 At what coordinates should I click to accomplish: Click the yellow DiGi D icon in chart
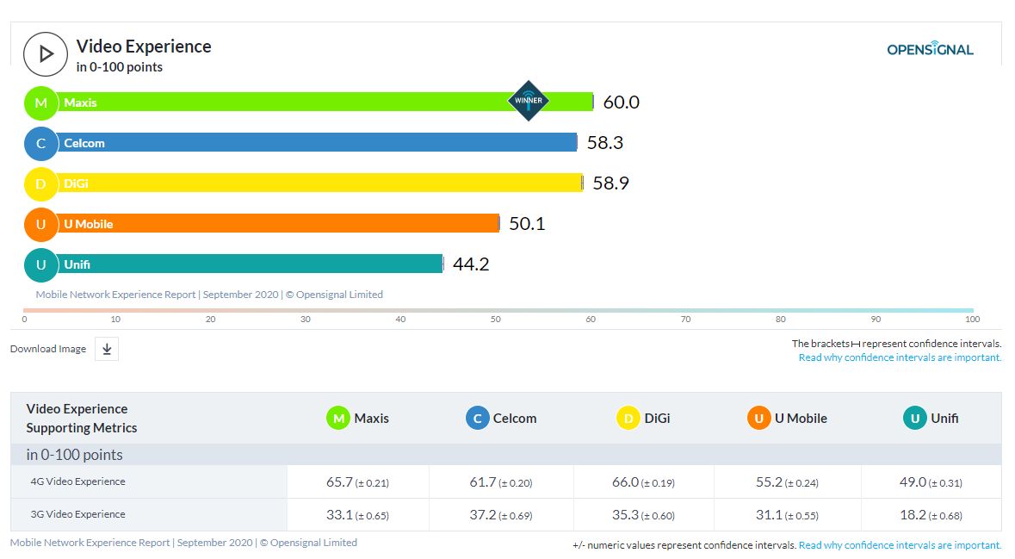tap(40, 183)
